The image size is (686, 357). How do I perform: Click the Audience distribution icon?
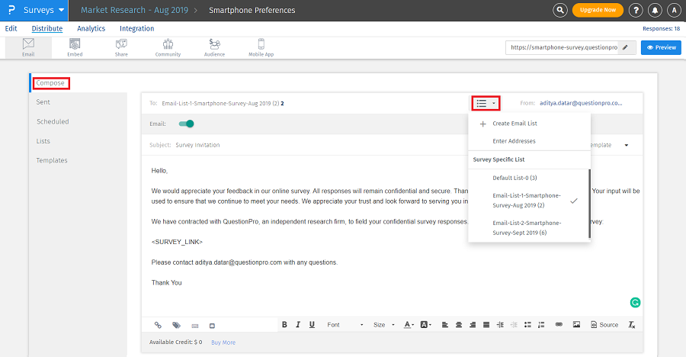pyautogui.click(x=215, y=47)
